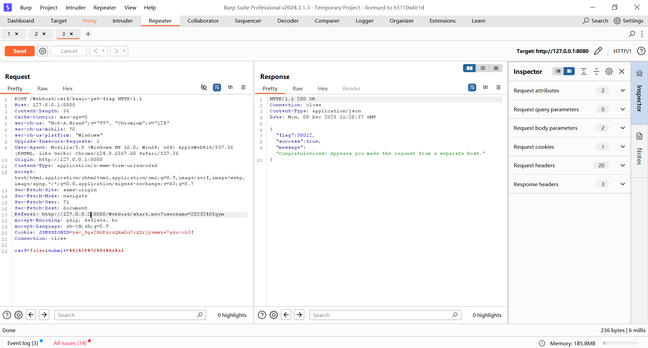Toggle newline display in Response panel
Image resolution: width=648 pixels, height=348 pixels.
coord(485,87)
